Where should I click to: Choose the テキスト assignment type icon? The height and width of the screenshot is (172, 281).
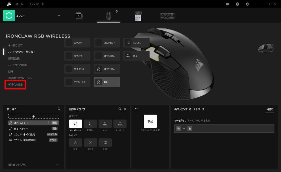(76, 142)
